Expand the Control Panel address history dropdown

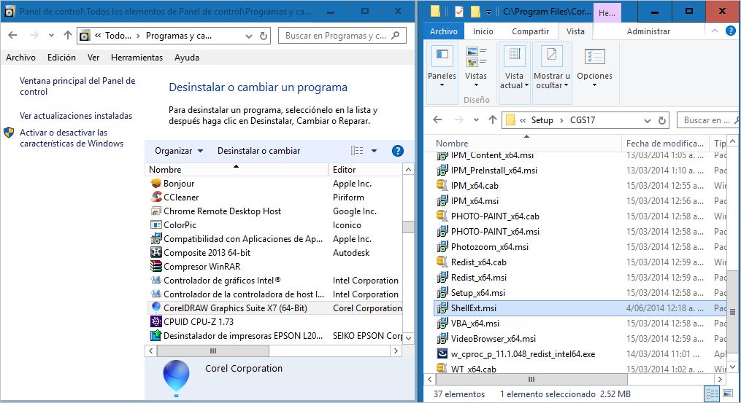click(x=248, y=36)
